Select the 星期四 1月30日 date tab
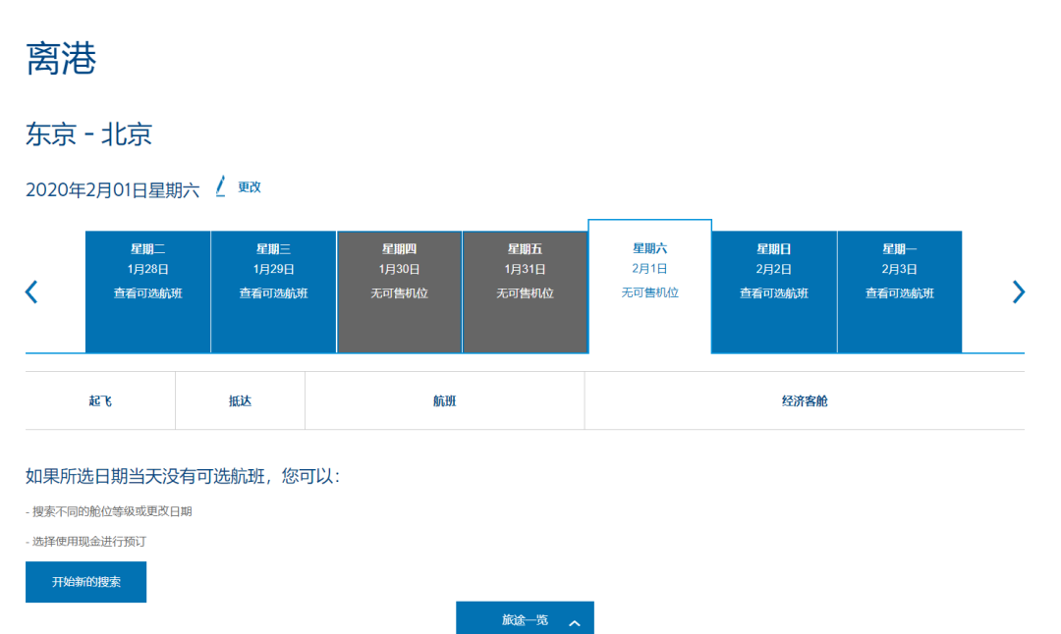 [399, 292]
